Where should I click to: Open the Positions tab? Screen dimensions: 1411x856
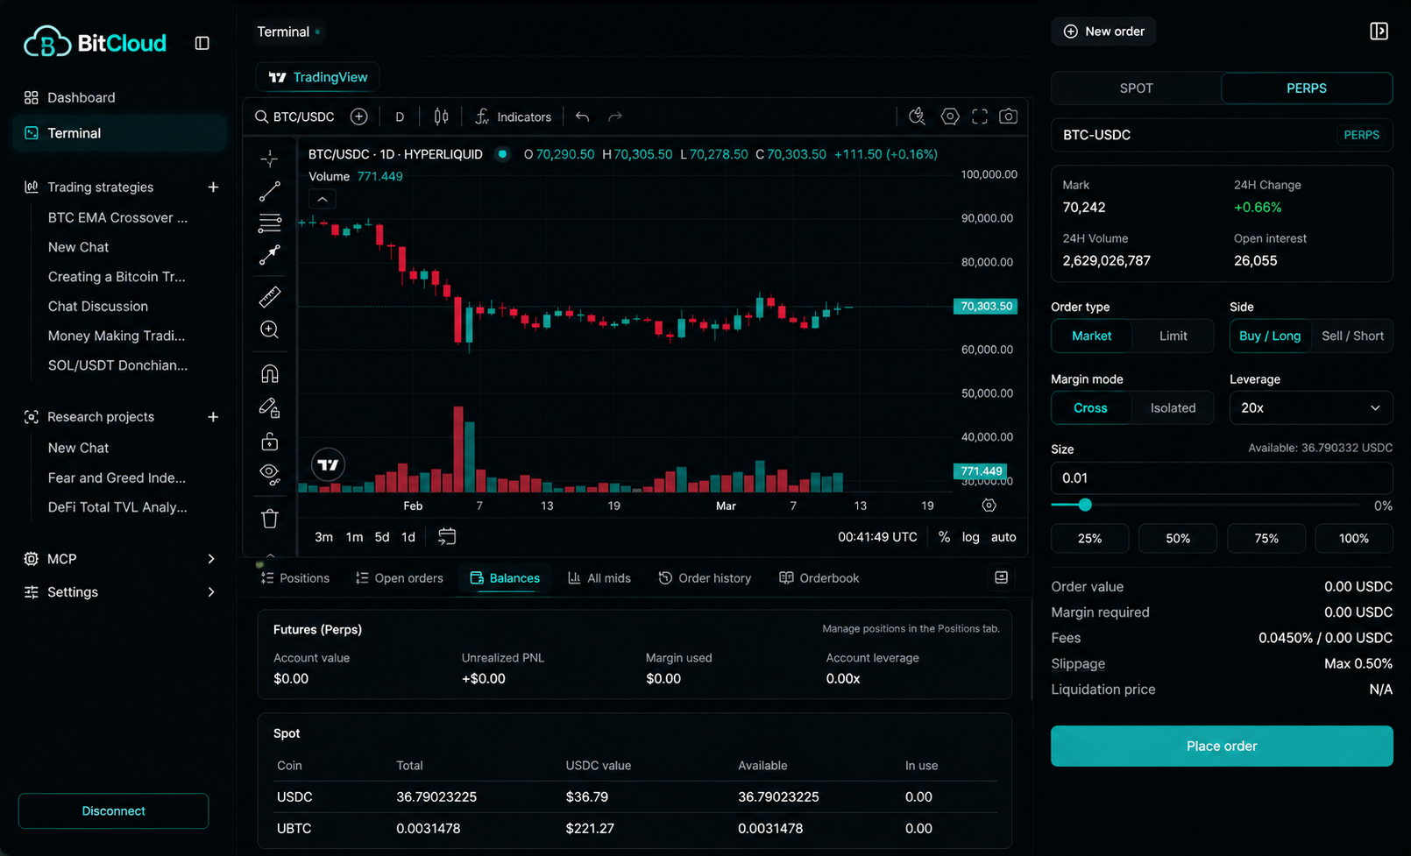click(x=294, y=578)
